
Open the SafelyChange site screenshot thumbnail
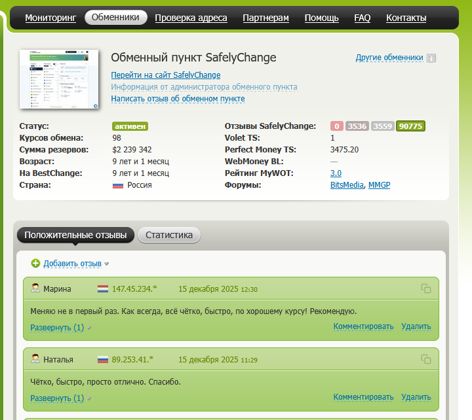59,79
